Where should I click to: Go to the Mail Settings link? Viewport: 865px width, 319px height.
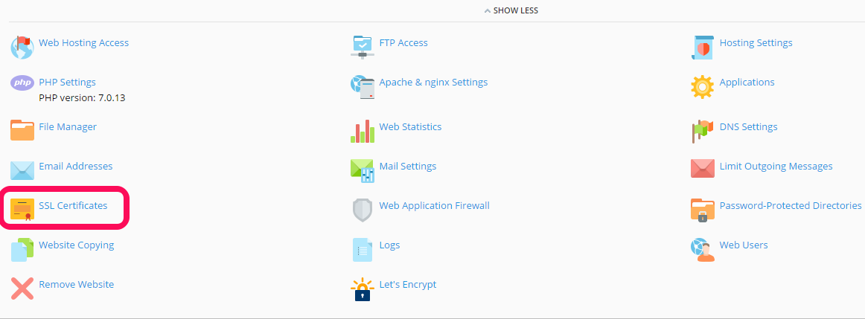(408, 166)
